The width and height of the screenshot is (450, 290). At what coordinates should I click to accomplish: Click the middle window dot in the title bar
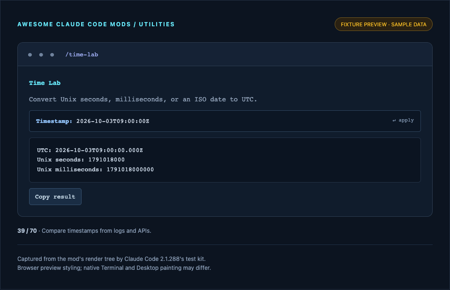41,54
